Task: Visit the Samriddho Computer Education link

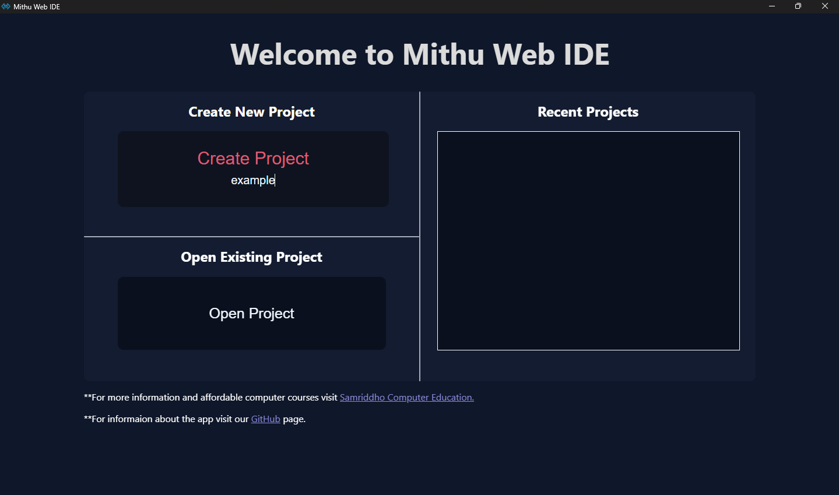Action: pos(407,398)
